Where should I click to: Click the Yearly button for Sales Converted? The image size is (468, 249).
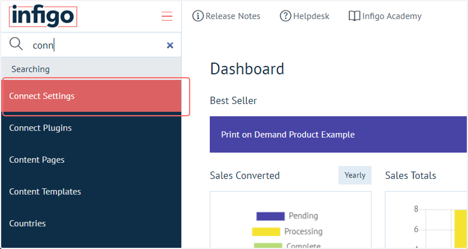(355, 175)
